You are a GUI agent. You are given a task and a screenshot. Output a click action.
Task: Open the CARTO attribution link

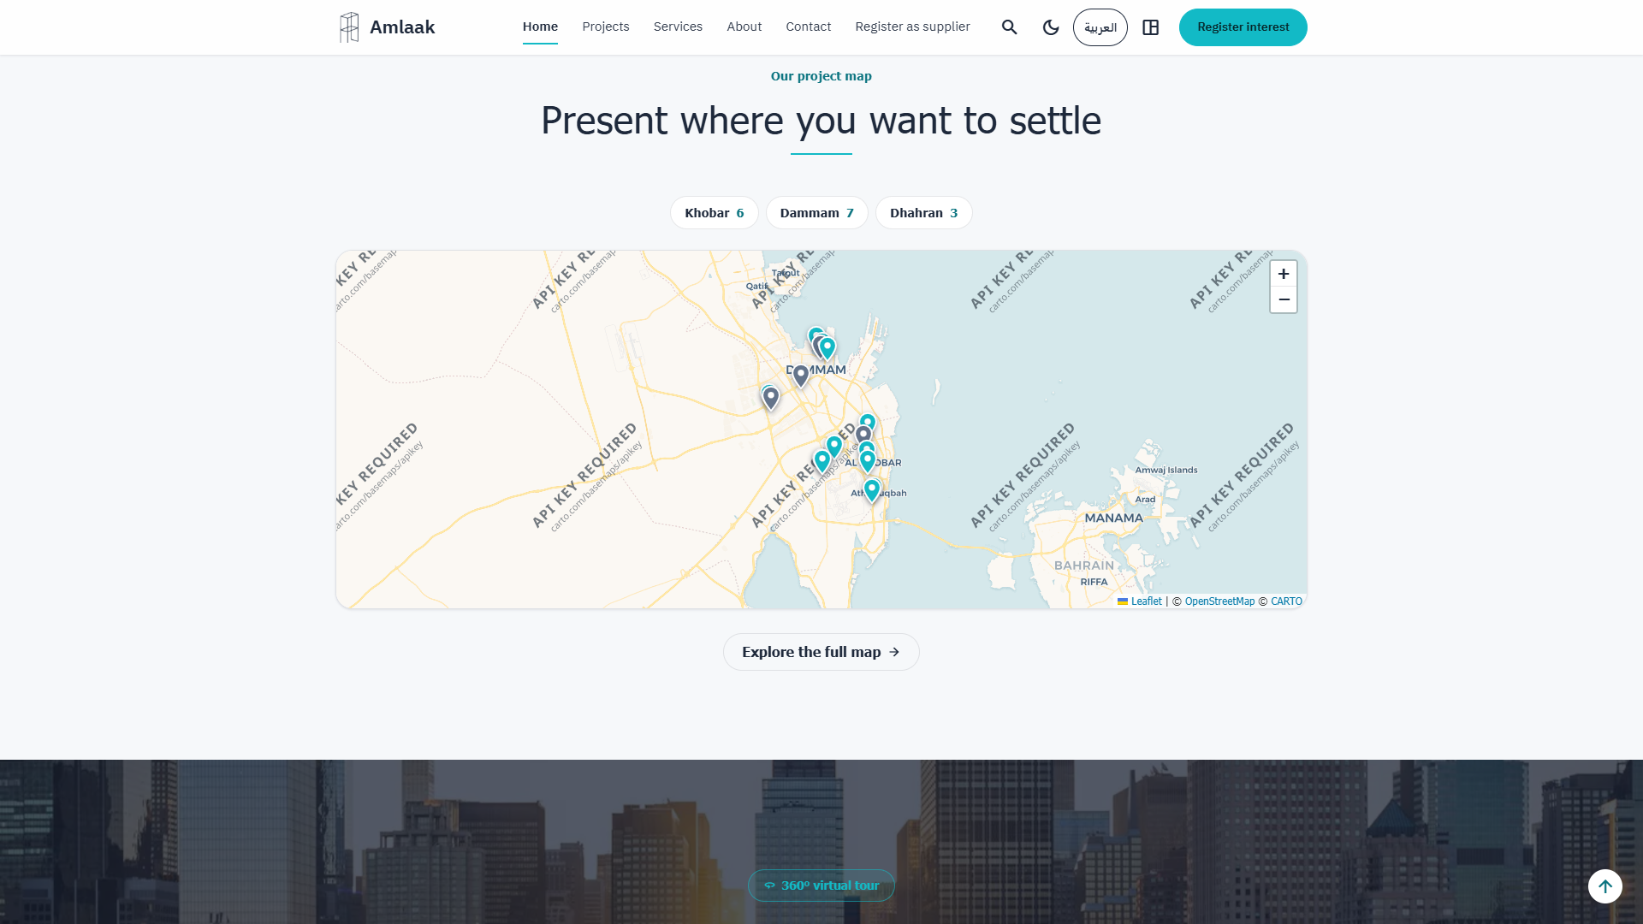[1286, 601]
